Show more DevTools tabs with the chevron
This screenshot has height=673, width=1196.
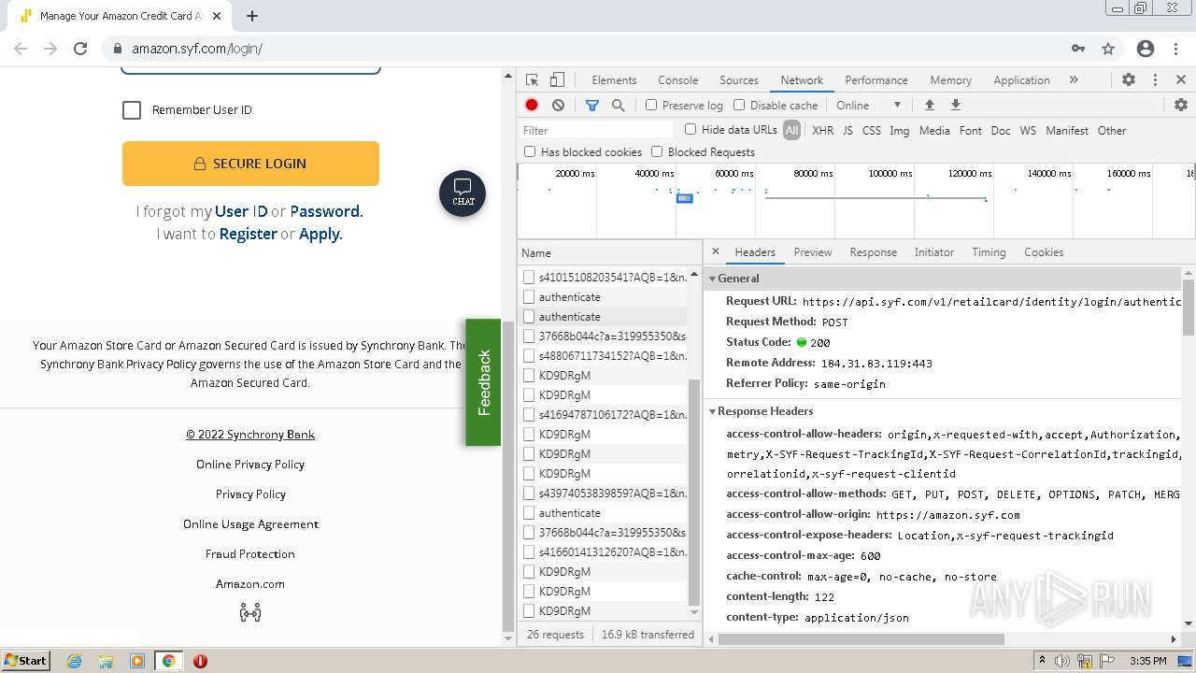[x=1074, y=80]
